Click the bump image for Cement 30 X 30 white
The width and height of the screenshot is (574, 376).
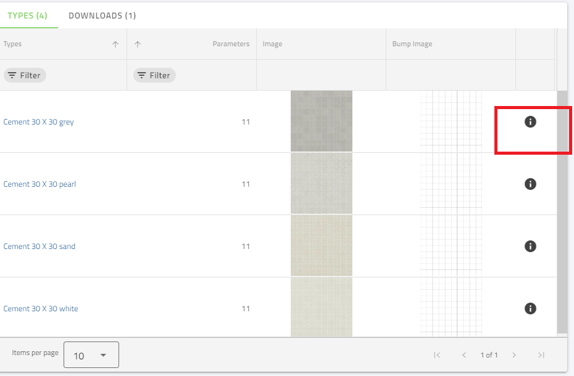451,307
